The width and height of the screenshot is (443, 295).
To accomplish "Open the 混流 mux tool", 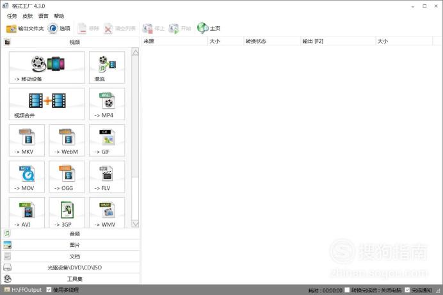I will pyautogui.click(x=107, y=67).
